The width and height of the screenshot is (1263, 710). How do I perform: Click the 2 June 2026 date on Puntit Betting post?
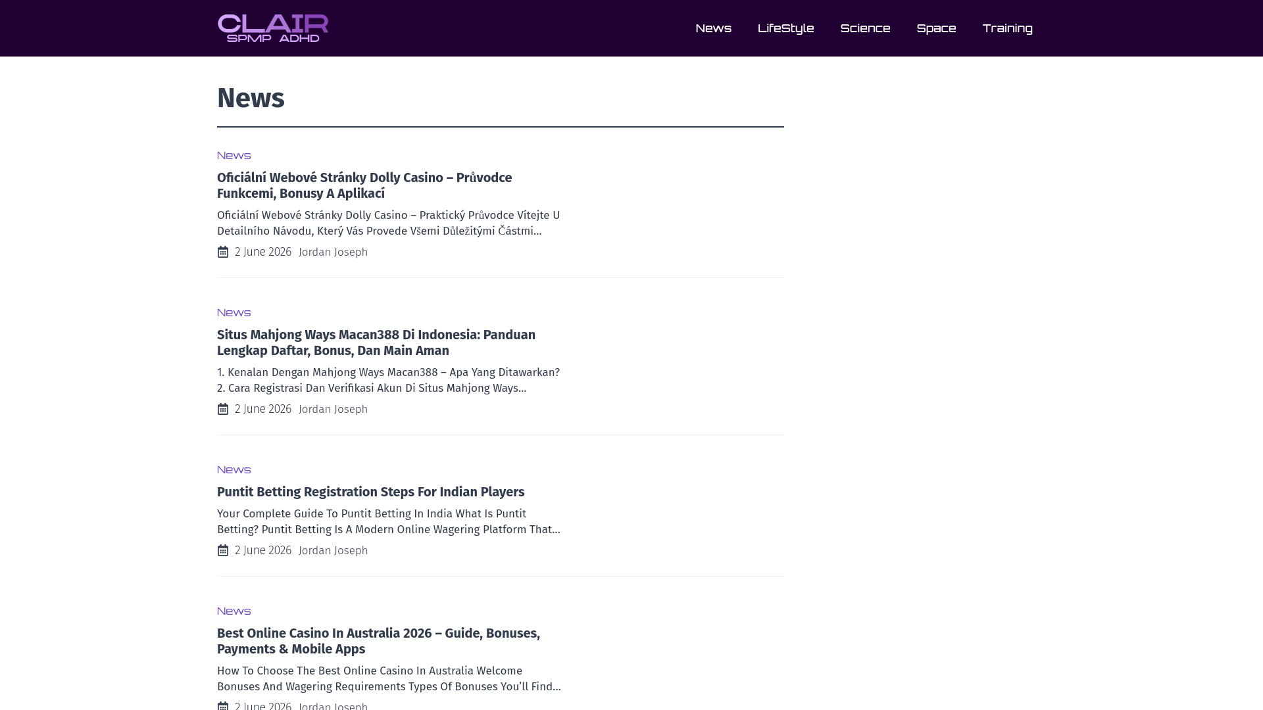tap(263, 550)
